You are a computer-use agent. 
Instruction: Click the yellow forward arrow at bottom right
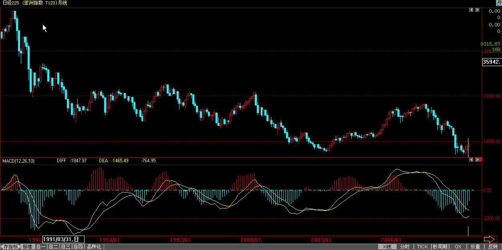(489, 239)
